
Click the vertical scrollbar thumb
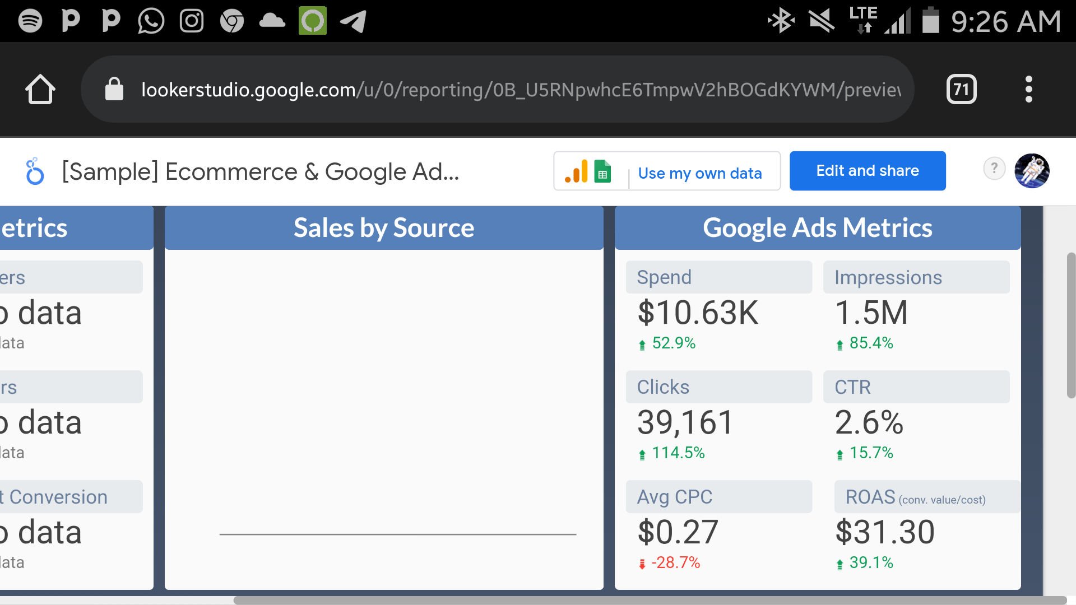click(x=1071, y=325)
